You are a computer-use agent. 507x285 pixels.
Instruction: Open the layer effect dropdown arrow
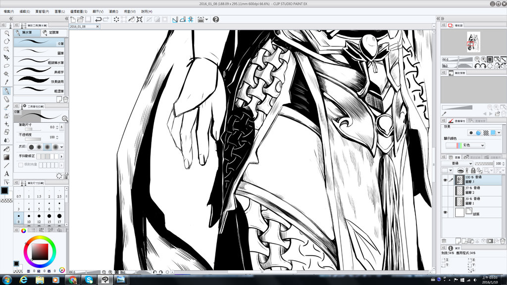click(x=499, y=133)
